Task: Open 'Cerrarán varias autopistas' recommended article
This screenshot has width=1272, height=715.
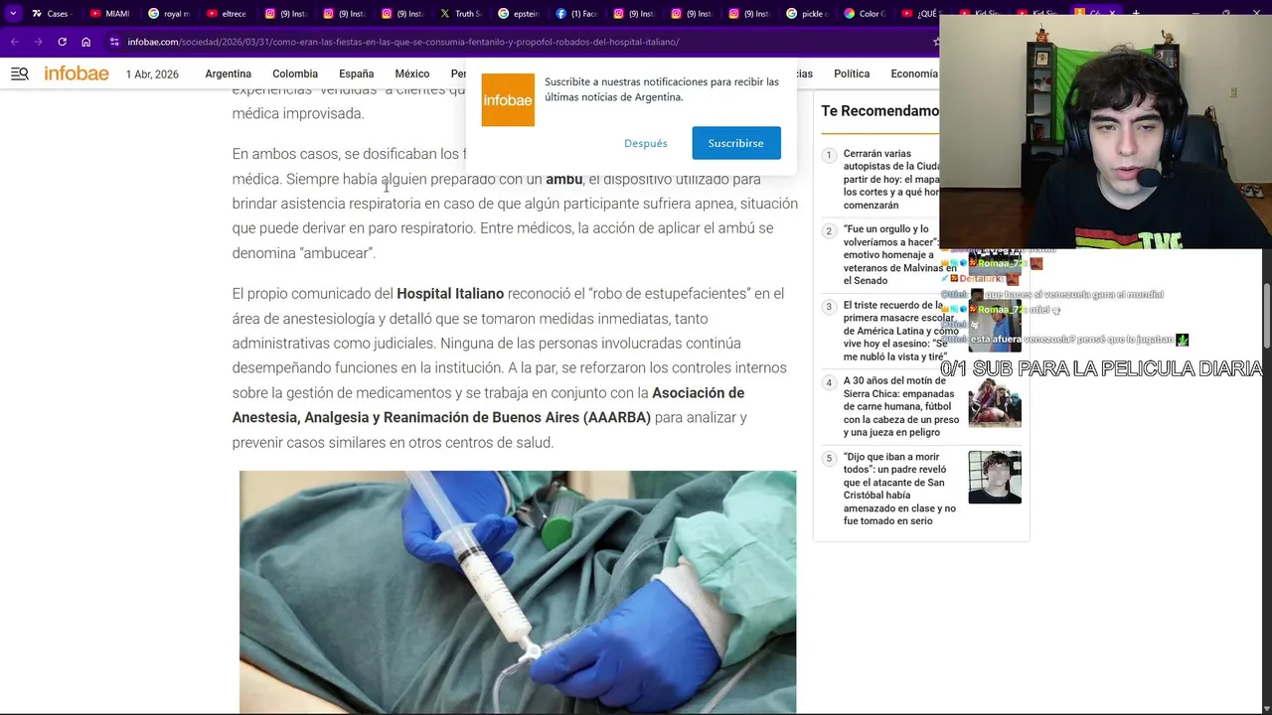Action: click(x=891, y=180)
